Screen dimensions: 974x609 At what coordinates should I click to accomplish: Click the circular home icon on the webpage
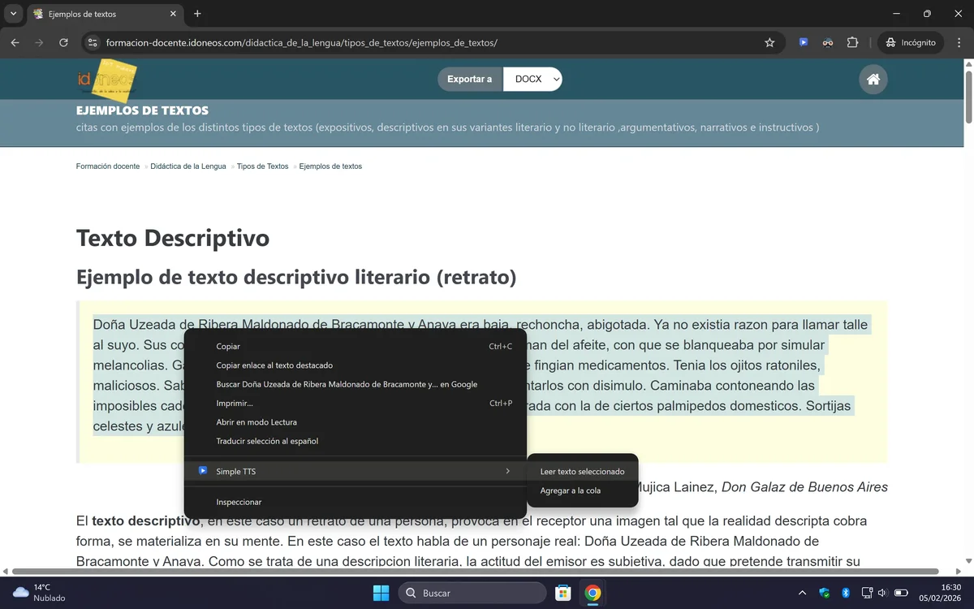click(873, 79)
